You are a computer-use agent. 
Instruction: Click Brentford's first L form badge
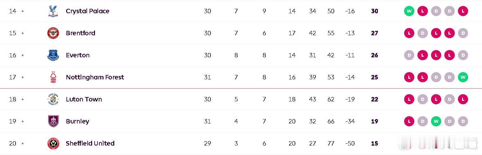[409, 33]
